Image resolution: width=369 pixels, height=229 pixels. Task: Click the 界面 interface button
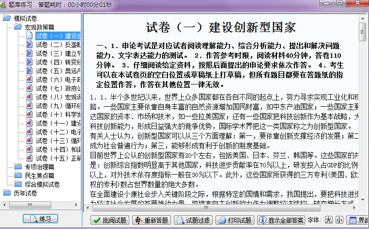tap(358, 220)
